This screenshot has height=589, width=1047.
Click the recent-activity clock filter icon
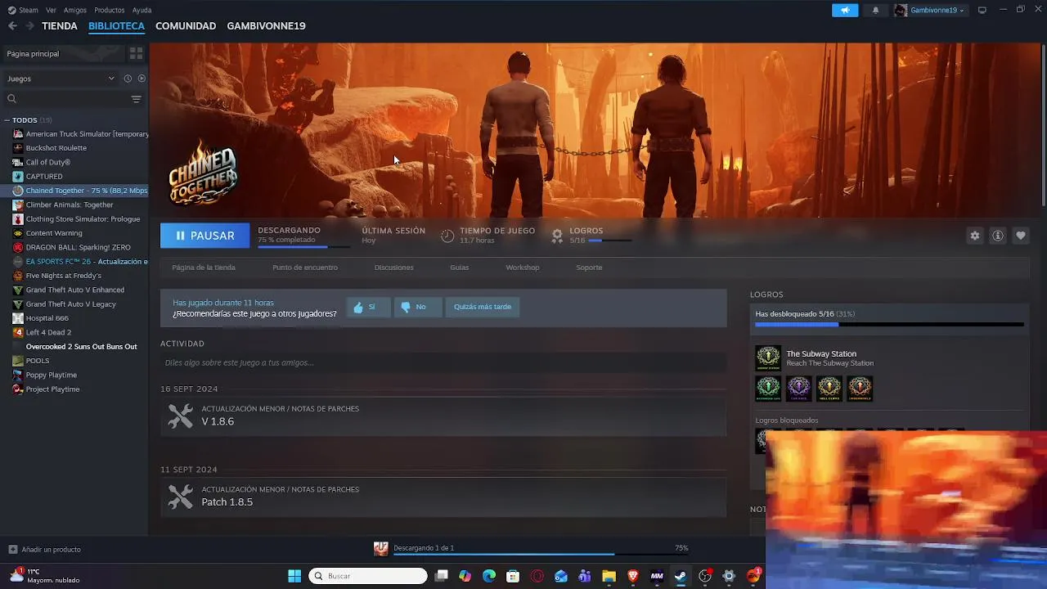pos(128,79)
